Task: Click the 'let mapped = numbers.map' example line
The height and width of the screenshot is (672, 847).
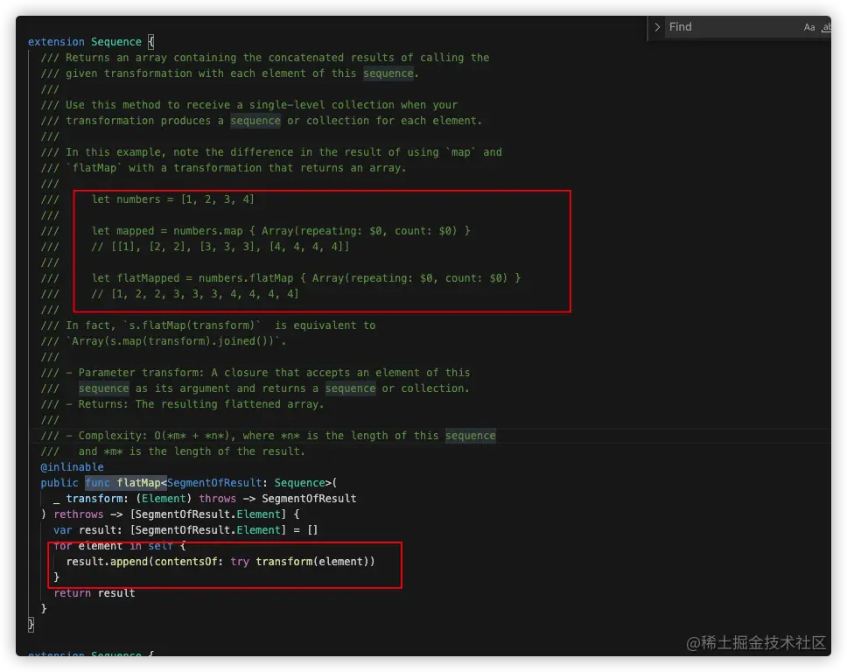Action: click(281, 231)
